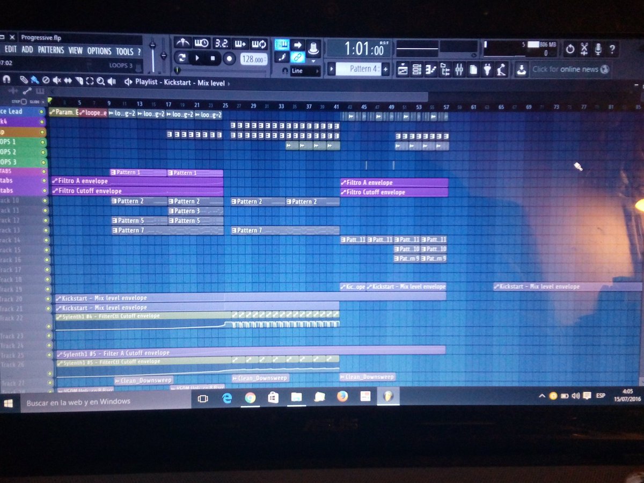Click the master pitch slider
The height and width of the screenshot is (483, 644).
(164, 55)
